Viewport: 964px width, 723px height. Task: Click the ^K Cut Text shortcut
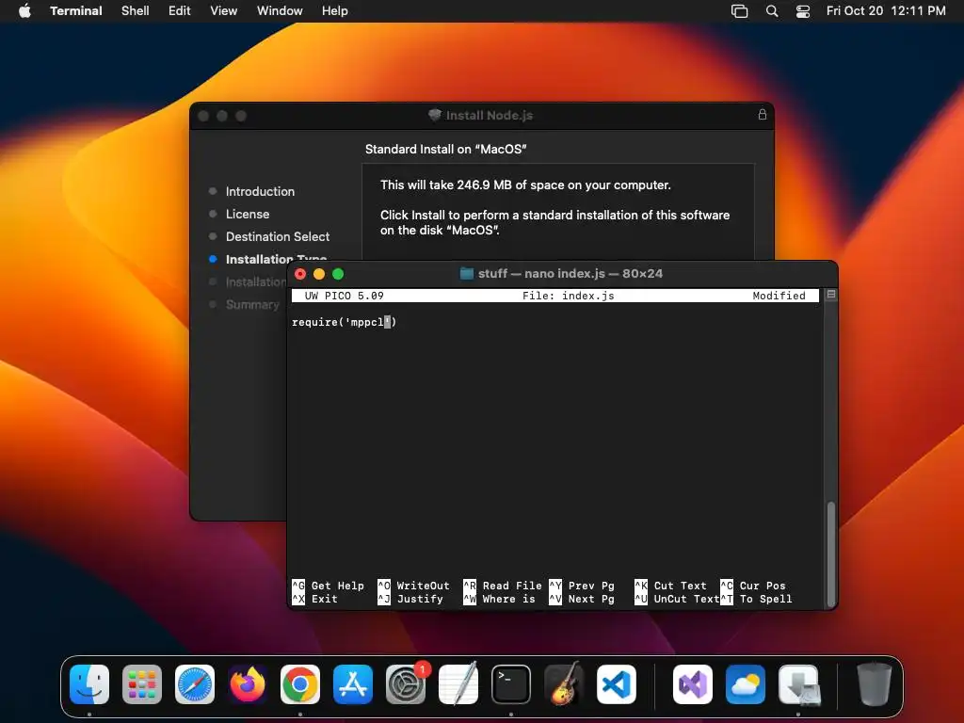tap(670, 586)
